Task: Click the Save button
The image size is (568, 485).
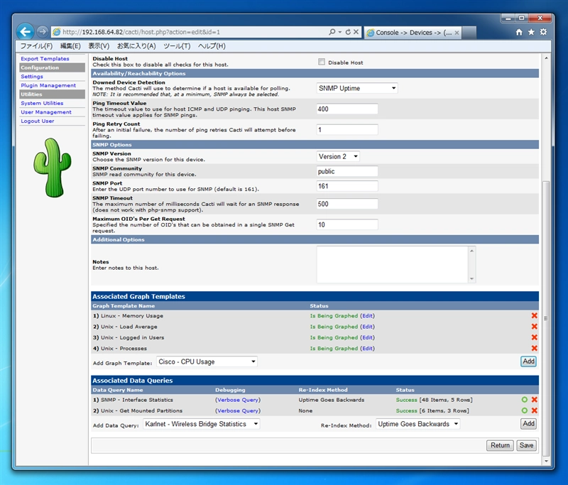Action: [x=526, y=445]
